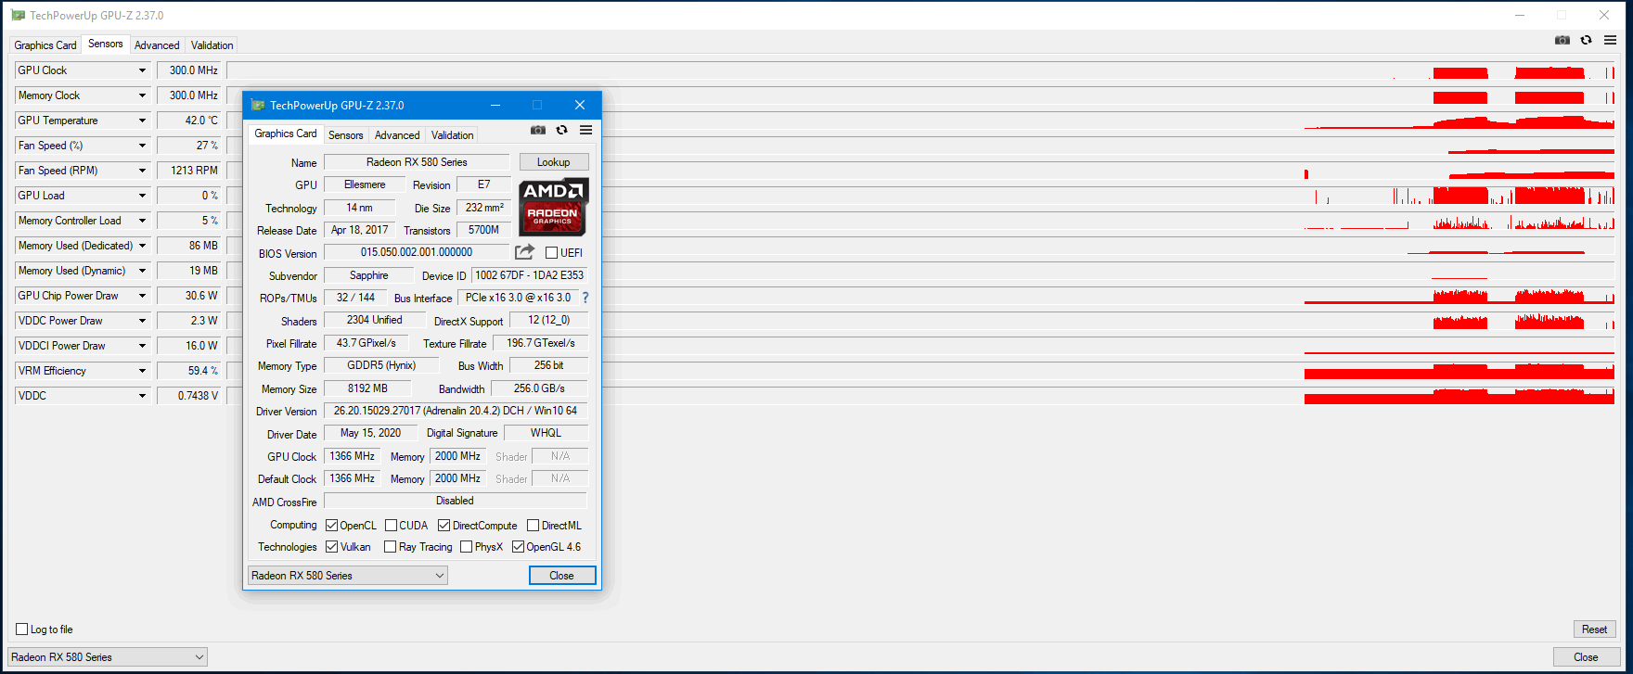The image size is (1633, 674).
Task: Click AMD Radeon Graphics logo
Action: pyautogui.click(x=553, y=207)
